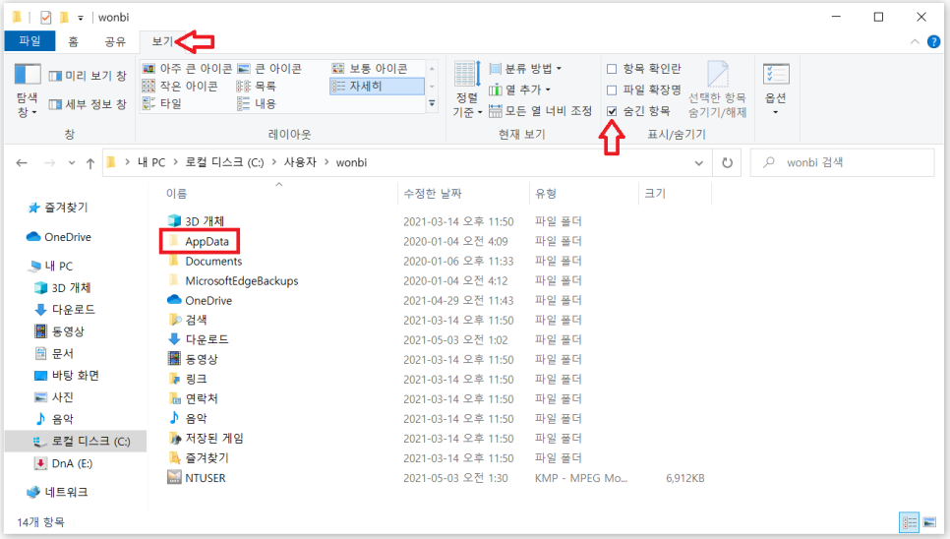The width and height of the screenshot is (950, 539).
Task: Select the MicrosoftEdgeBackups folder
Action: click(x=233, y=280)
